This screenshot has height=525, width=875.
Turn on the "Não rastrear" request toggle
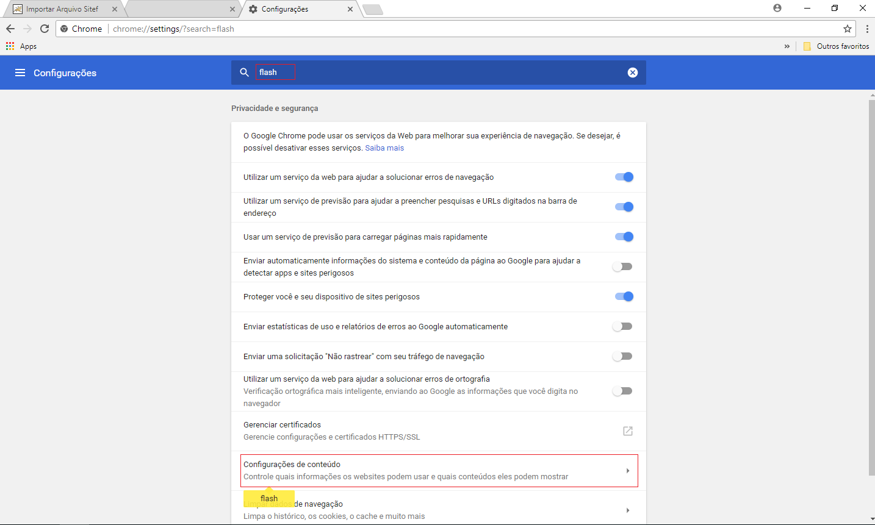tap(622, 356)
